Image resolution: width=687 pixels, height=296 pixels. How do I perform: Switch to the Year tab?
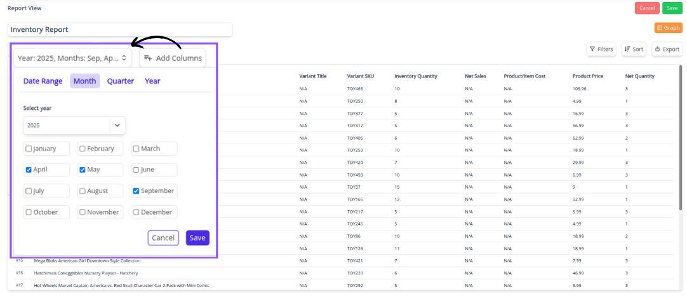coord(152,81)
